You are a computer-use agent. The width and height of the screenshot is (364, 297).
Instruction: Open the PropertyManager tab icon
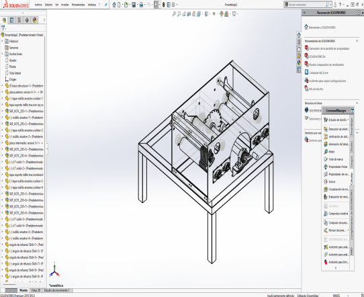coord(12,20)
